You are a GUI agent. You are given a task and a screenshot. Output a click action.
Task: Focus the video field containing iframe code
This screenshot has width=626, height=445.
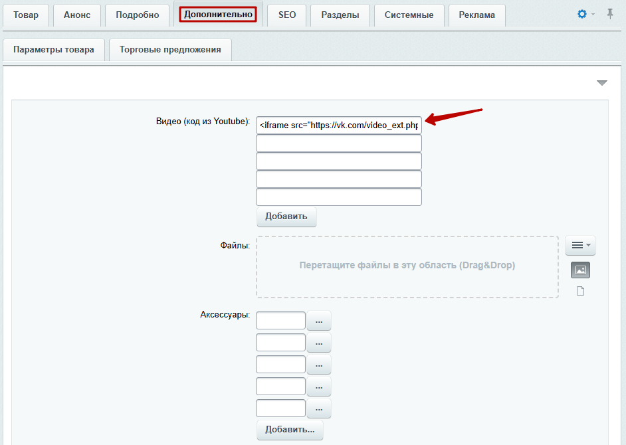click(x=338, y=126)
